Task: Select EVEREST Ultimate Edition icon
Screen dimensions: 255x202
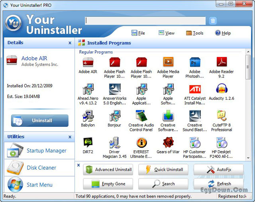Action: tap(141, 142)
